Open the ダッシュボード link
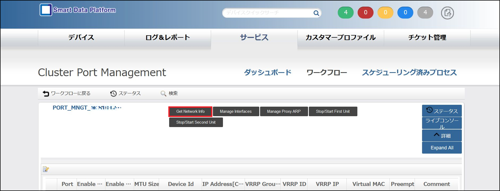The width and height of the screenshot is (500, 191). [x=267, y=72]
